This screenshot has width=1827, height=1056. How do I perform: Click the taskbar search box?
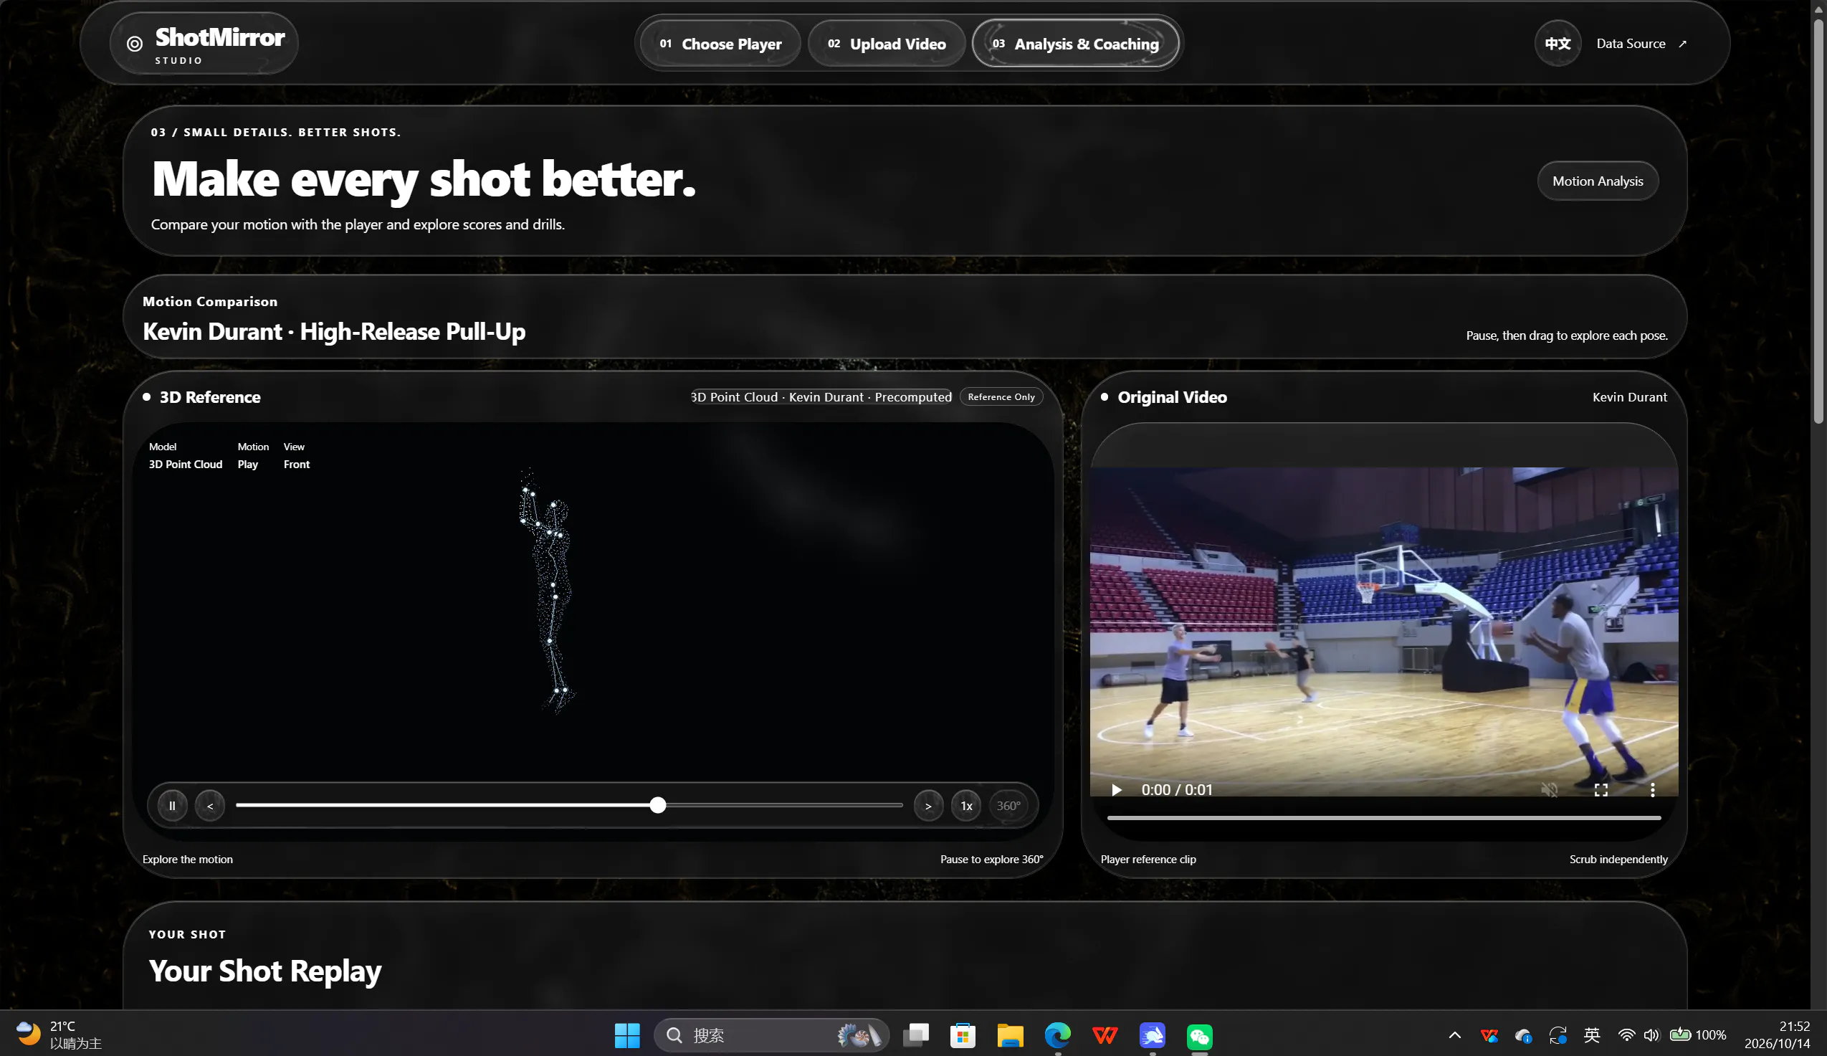point(771,1035)
